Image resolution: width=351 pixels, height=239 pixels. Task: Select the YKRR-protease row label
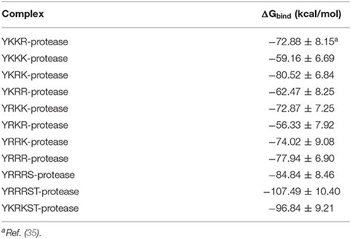pyautogui.click(x=35, y=92)
